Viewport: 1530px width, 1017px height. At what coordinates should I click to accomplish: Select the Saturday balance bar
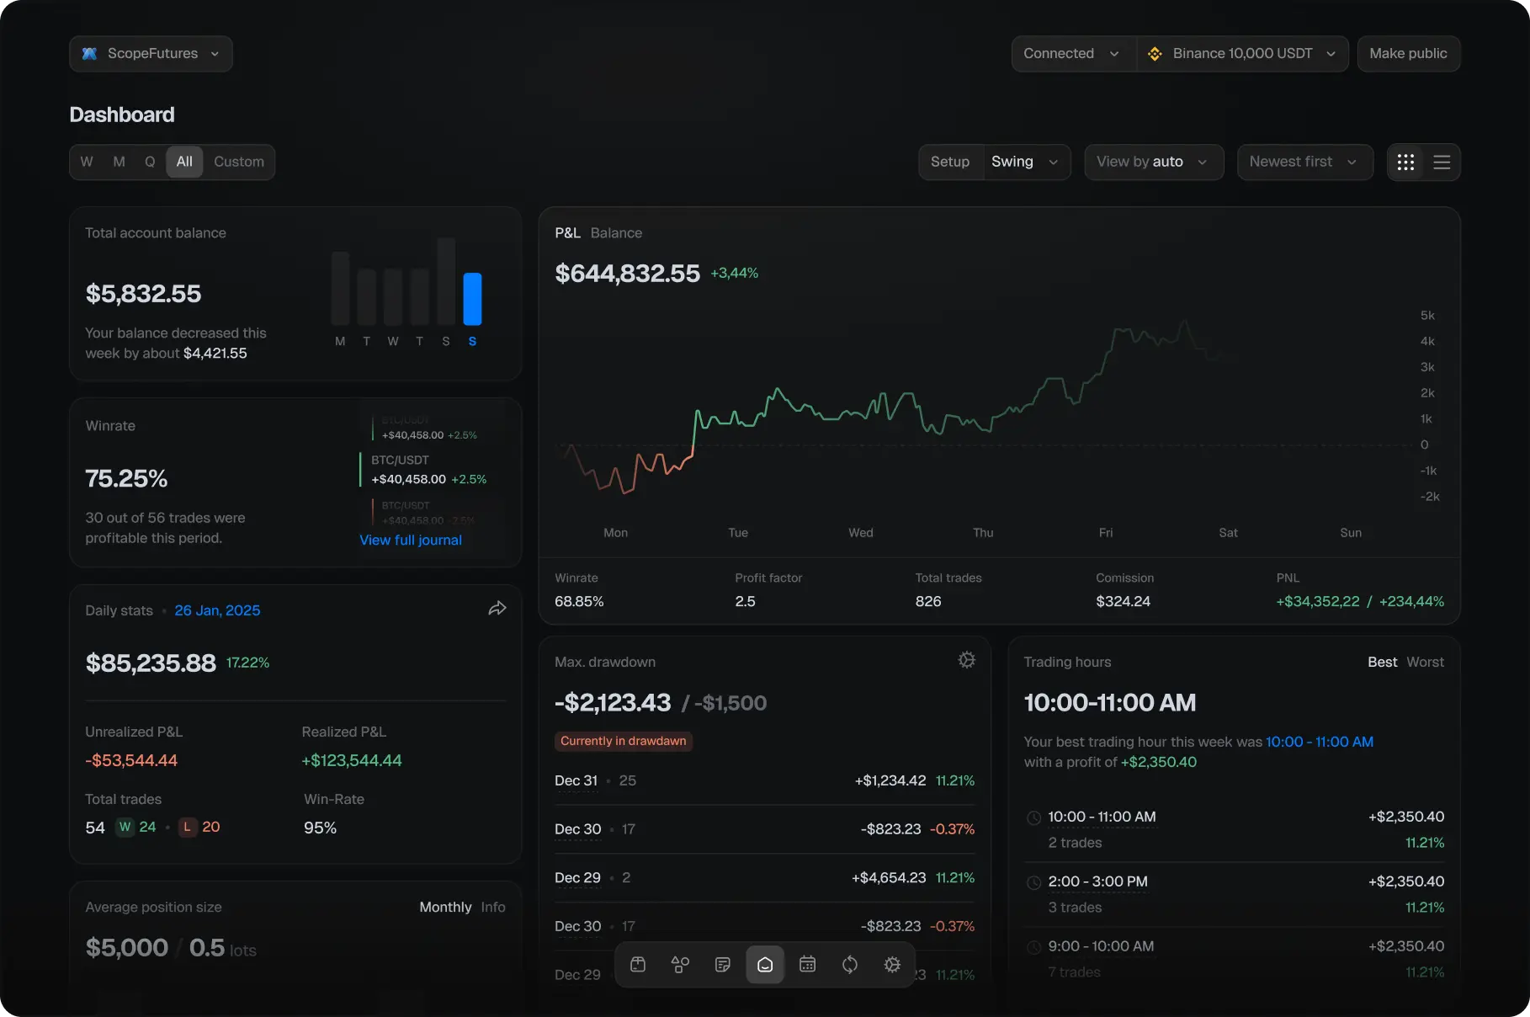(x=446, y=281)
